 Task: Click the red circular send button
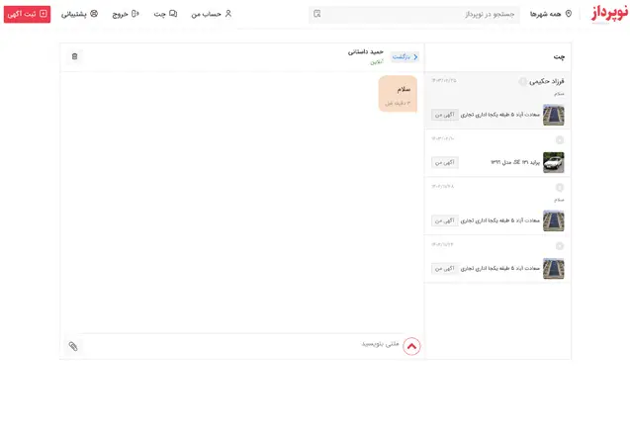point(411,346)
